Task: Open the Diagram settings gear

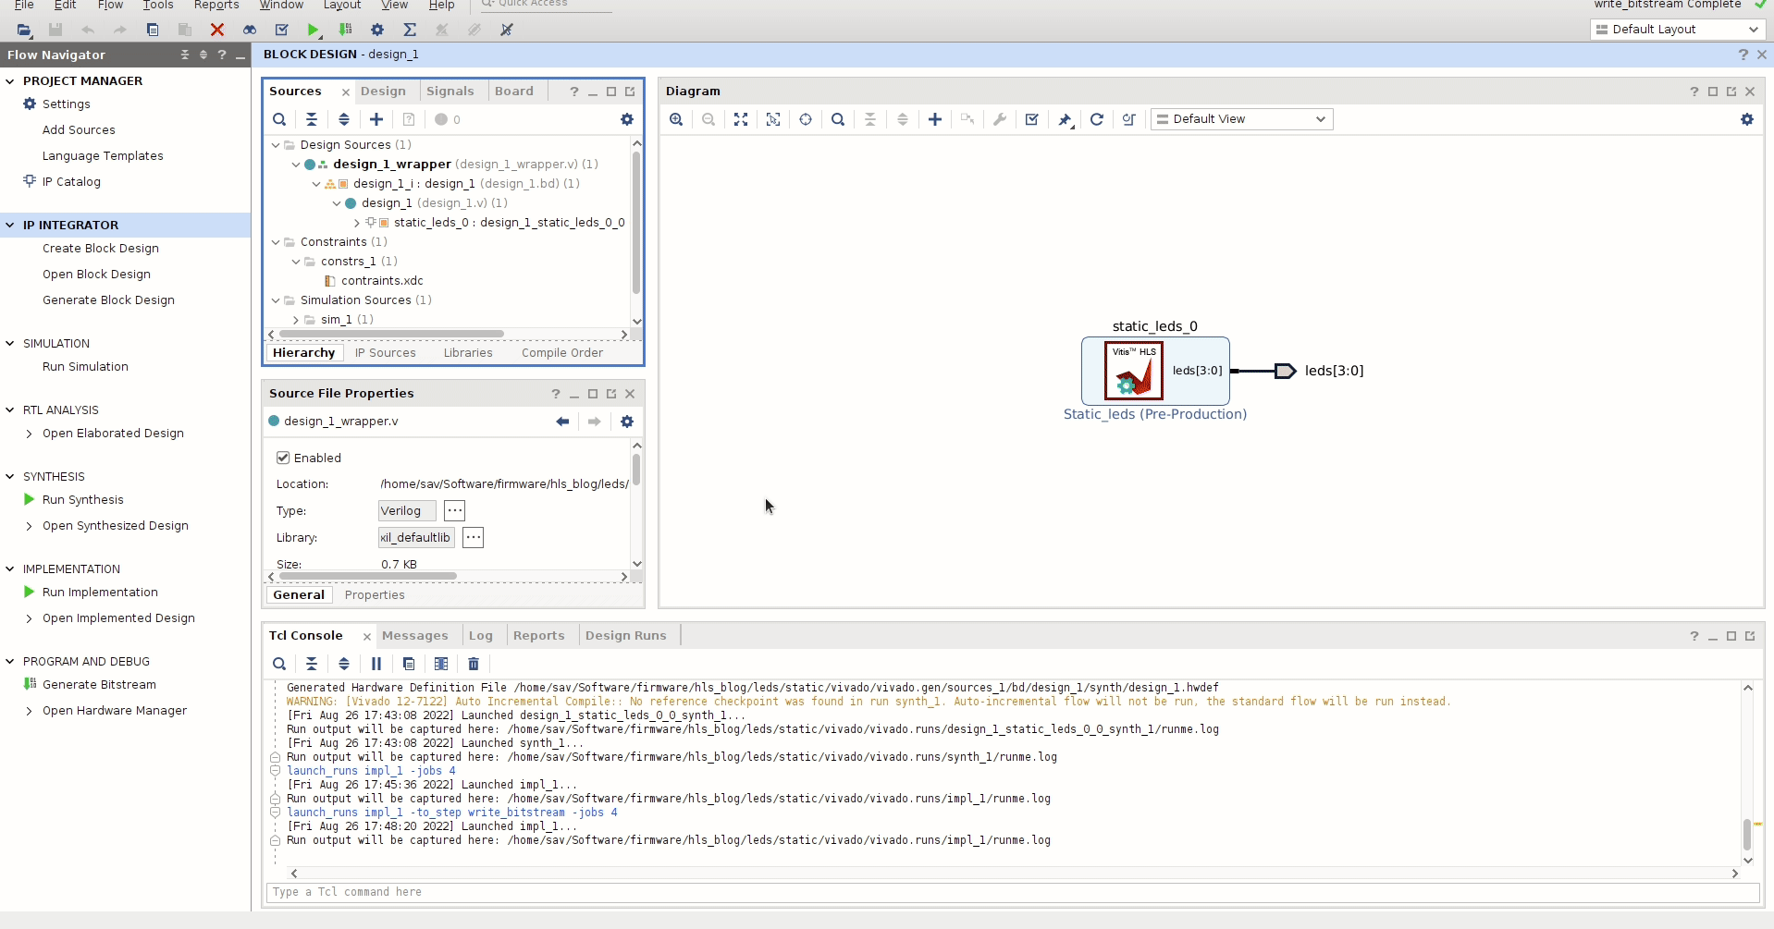Action: 1746,119
